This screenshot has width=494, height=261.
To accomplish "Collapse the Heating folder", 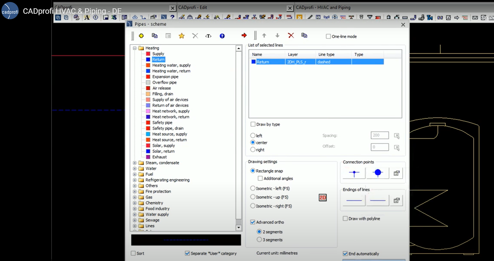I will coord(135,48).
